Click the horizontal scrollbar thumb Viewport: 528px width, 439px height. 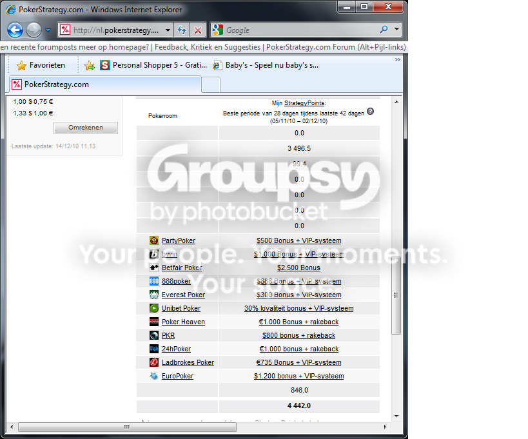pos(127,427)
